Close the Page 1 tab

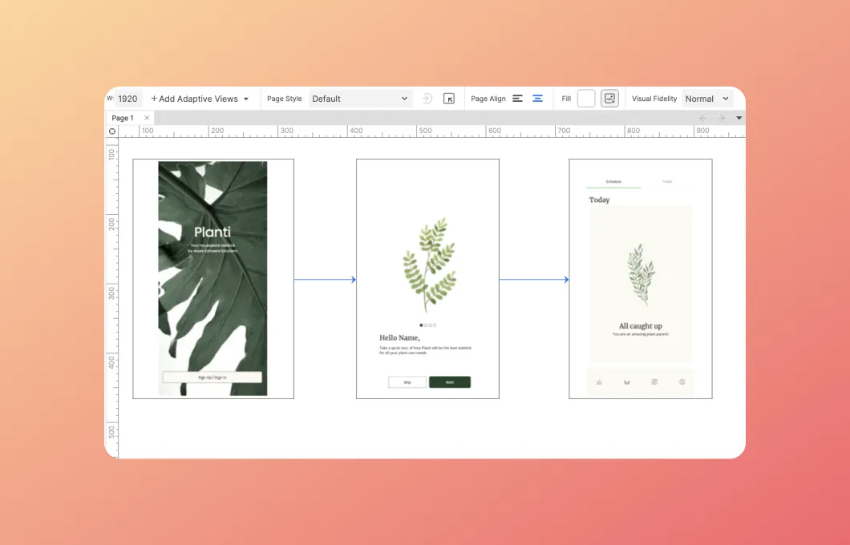tap(147, 118)
